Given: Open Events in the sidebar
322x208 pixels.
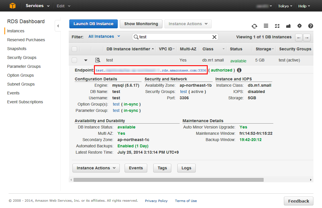Looking at the screenshot, I should (x=13, y=93).
